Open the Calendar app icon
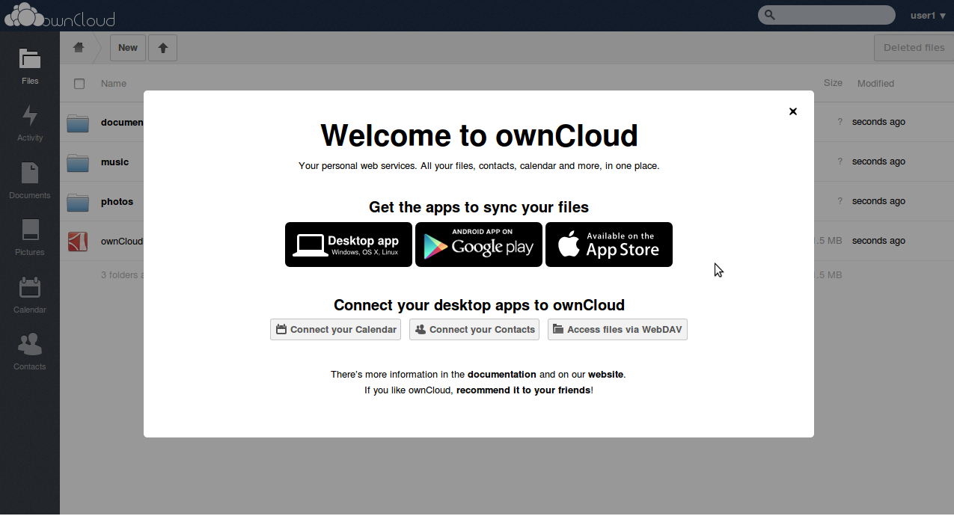The height and width of the screenshot is (516, 954). tap(30, 294)
